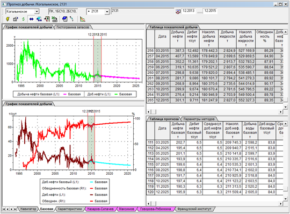This screenshot has width=290, height=214.
Task: Click the well trajectory toolbar icon
Action: (x=72, y=19)
